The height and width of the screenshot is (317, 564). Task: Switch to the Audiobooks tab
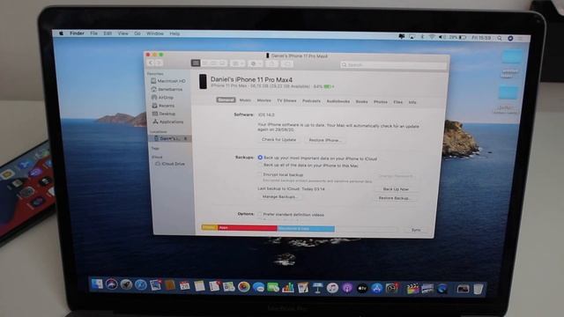338,101
